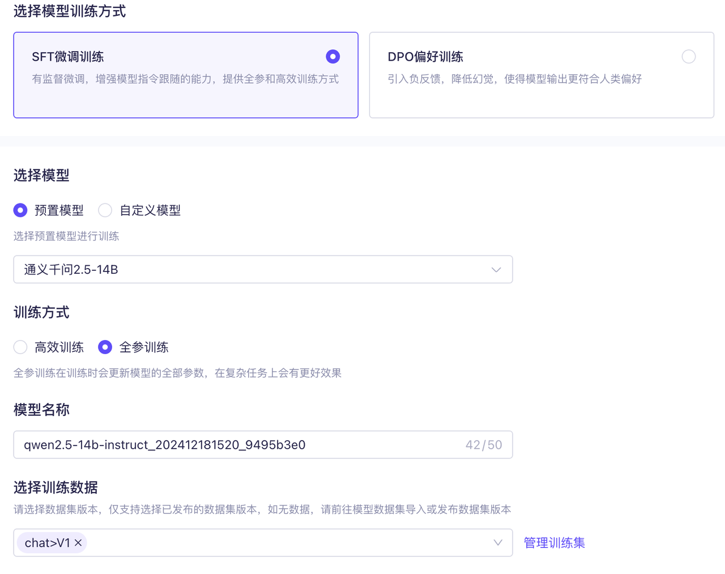Screen dimensions: 725x574
Task: Click the 全参训练 description hint text
Action: 177,373
